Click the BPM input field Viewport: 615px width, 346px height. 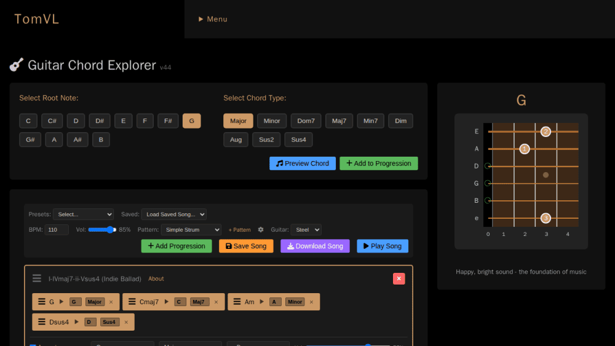(x=57, y=230)
